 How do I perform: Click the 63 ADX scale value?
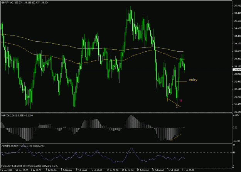pos(234,145)
